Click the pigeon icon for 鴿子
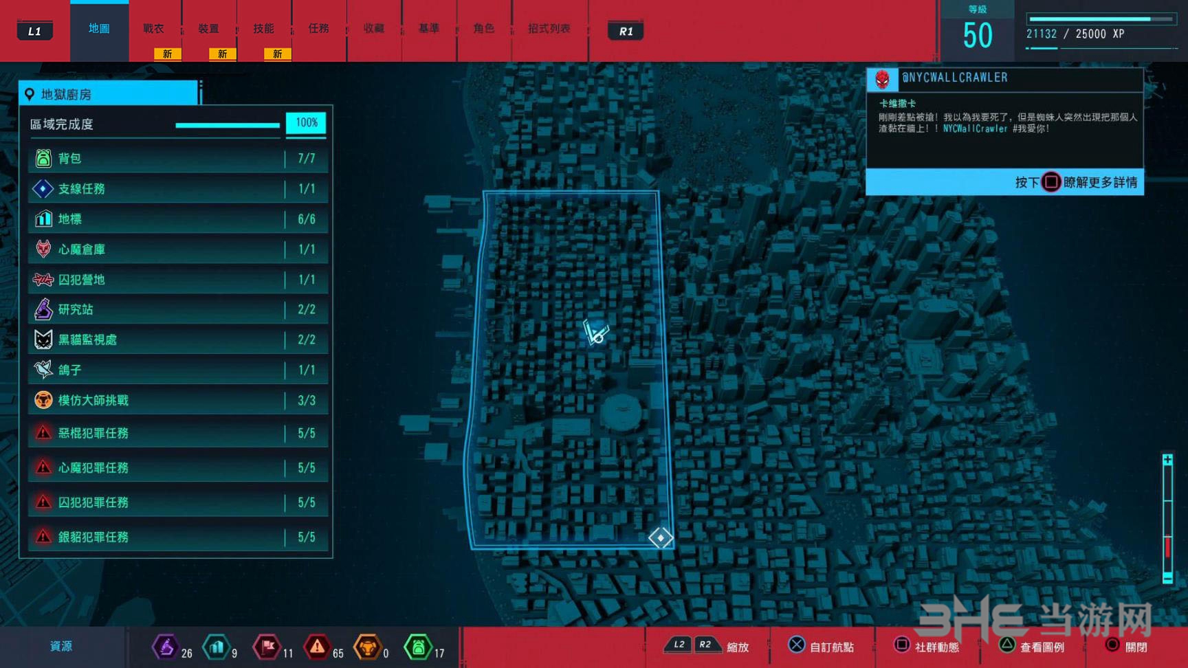This screenshot has width=1188, height=668. [43, 370]
